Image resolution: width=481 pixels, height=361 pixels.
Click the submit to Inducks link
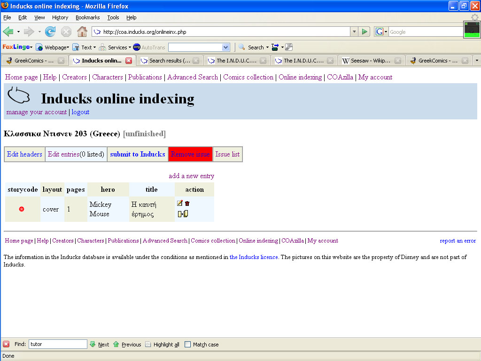[137, 154]
